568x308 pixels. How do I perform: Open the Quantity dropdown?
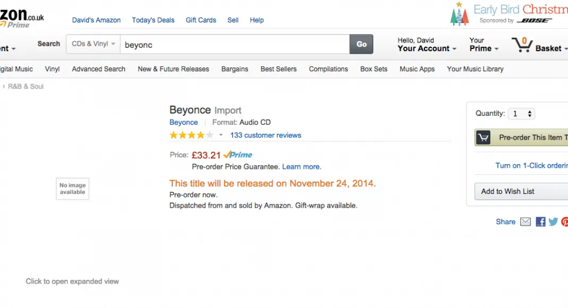521,114
